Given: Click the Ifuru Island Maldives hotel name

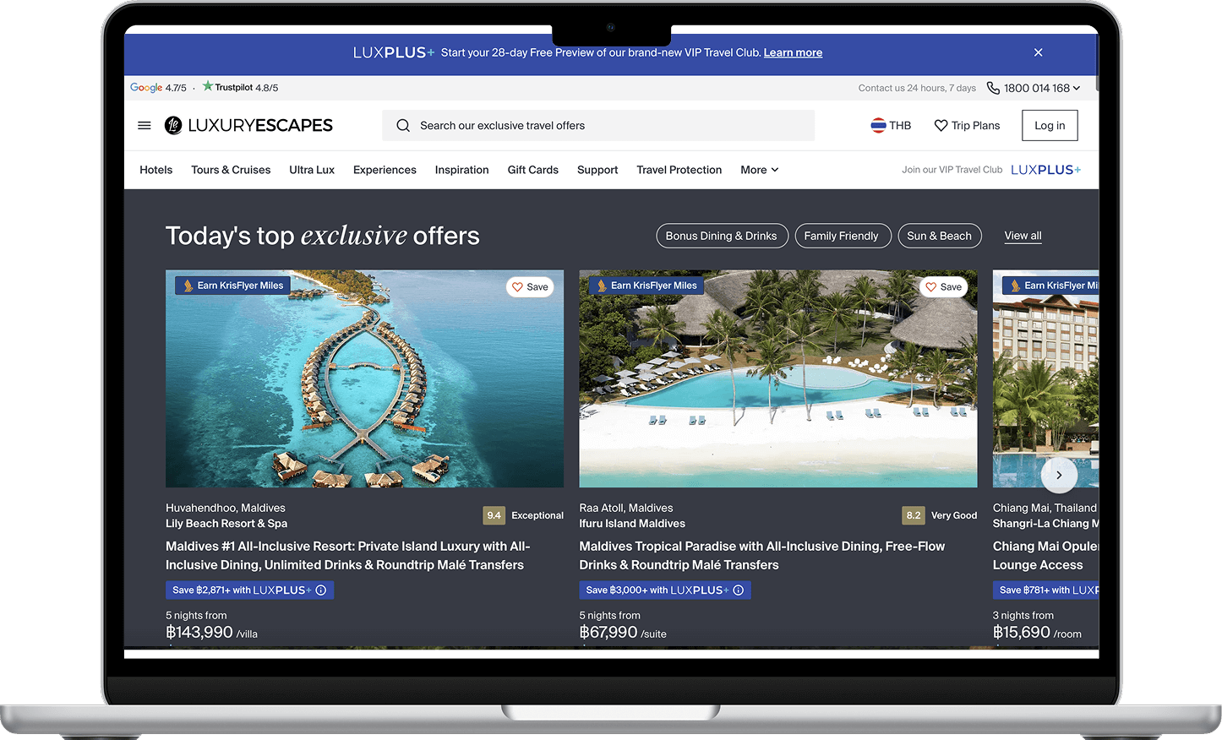Looking at the screenshot, I should point(632,524).
